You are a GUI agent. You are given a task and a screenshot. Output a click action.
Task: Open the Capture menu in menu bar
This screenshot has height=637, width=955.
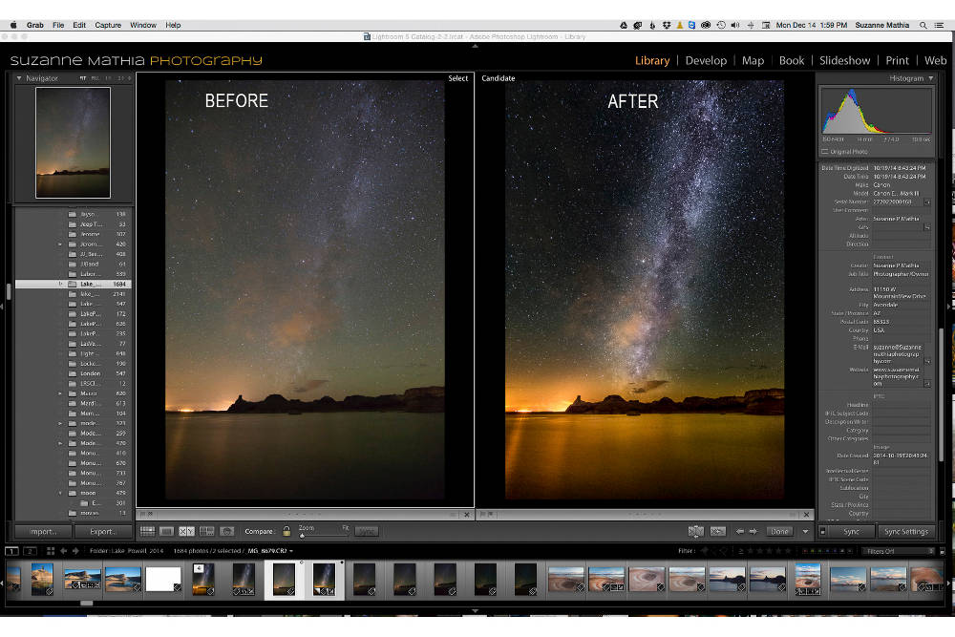click(108, 25)
